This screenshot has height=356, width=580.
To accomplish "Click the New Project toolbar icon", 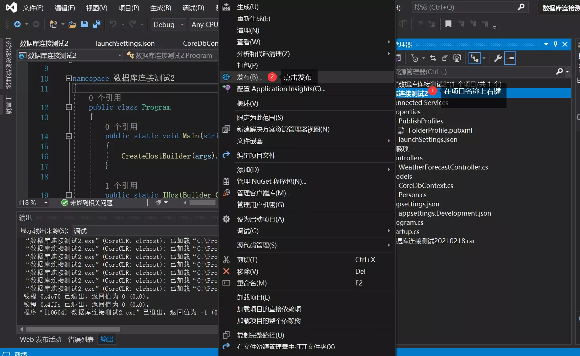I will click(53, 24).
